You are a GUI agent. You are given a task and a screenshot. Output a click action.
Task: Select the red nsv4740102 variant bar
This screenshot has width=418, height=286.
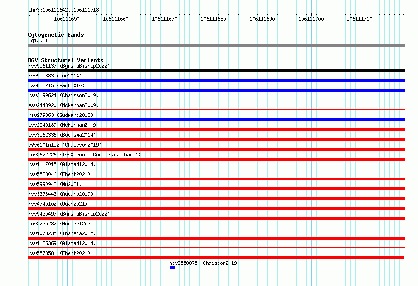216,209
